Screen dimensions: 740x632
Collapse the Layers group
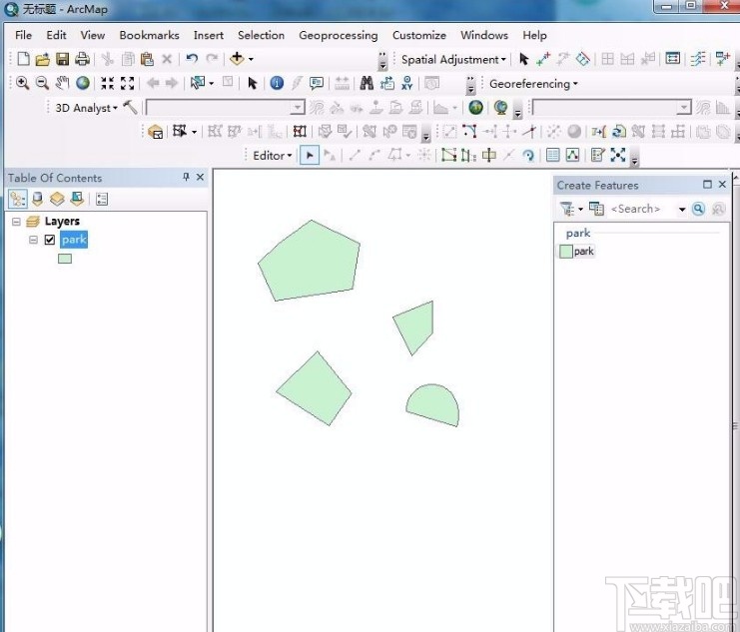17,221
